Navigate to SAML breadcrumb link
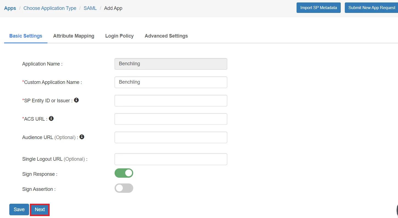Image resolution: width=398 pixels, height=218 pixels. coord(90,8)
